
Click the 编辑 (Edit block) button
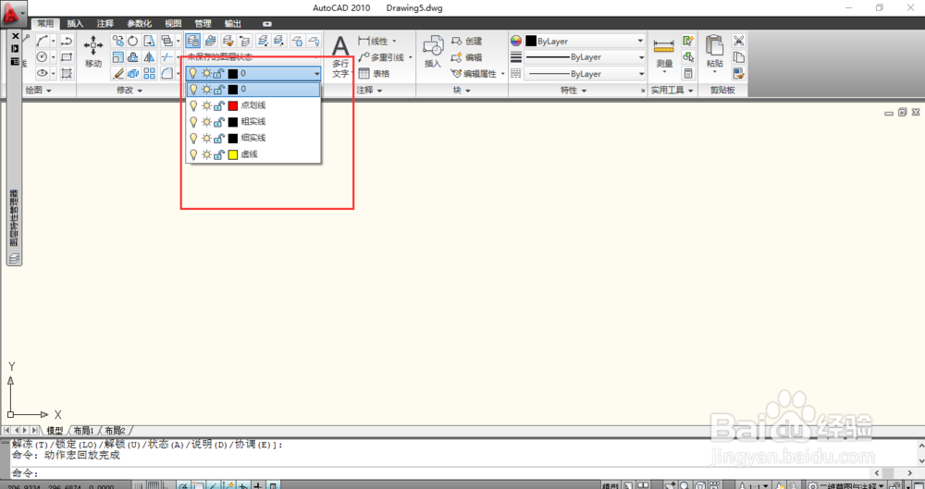click(466, 57)
